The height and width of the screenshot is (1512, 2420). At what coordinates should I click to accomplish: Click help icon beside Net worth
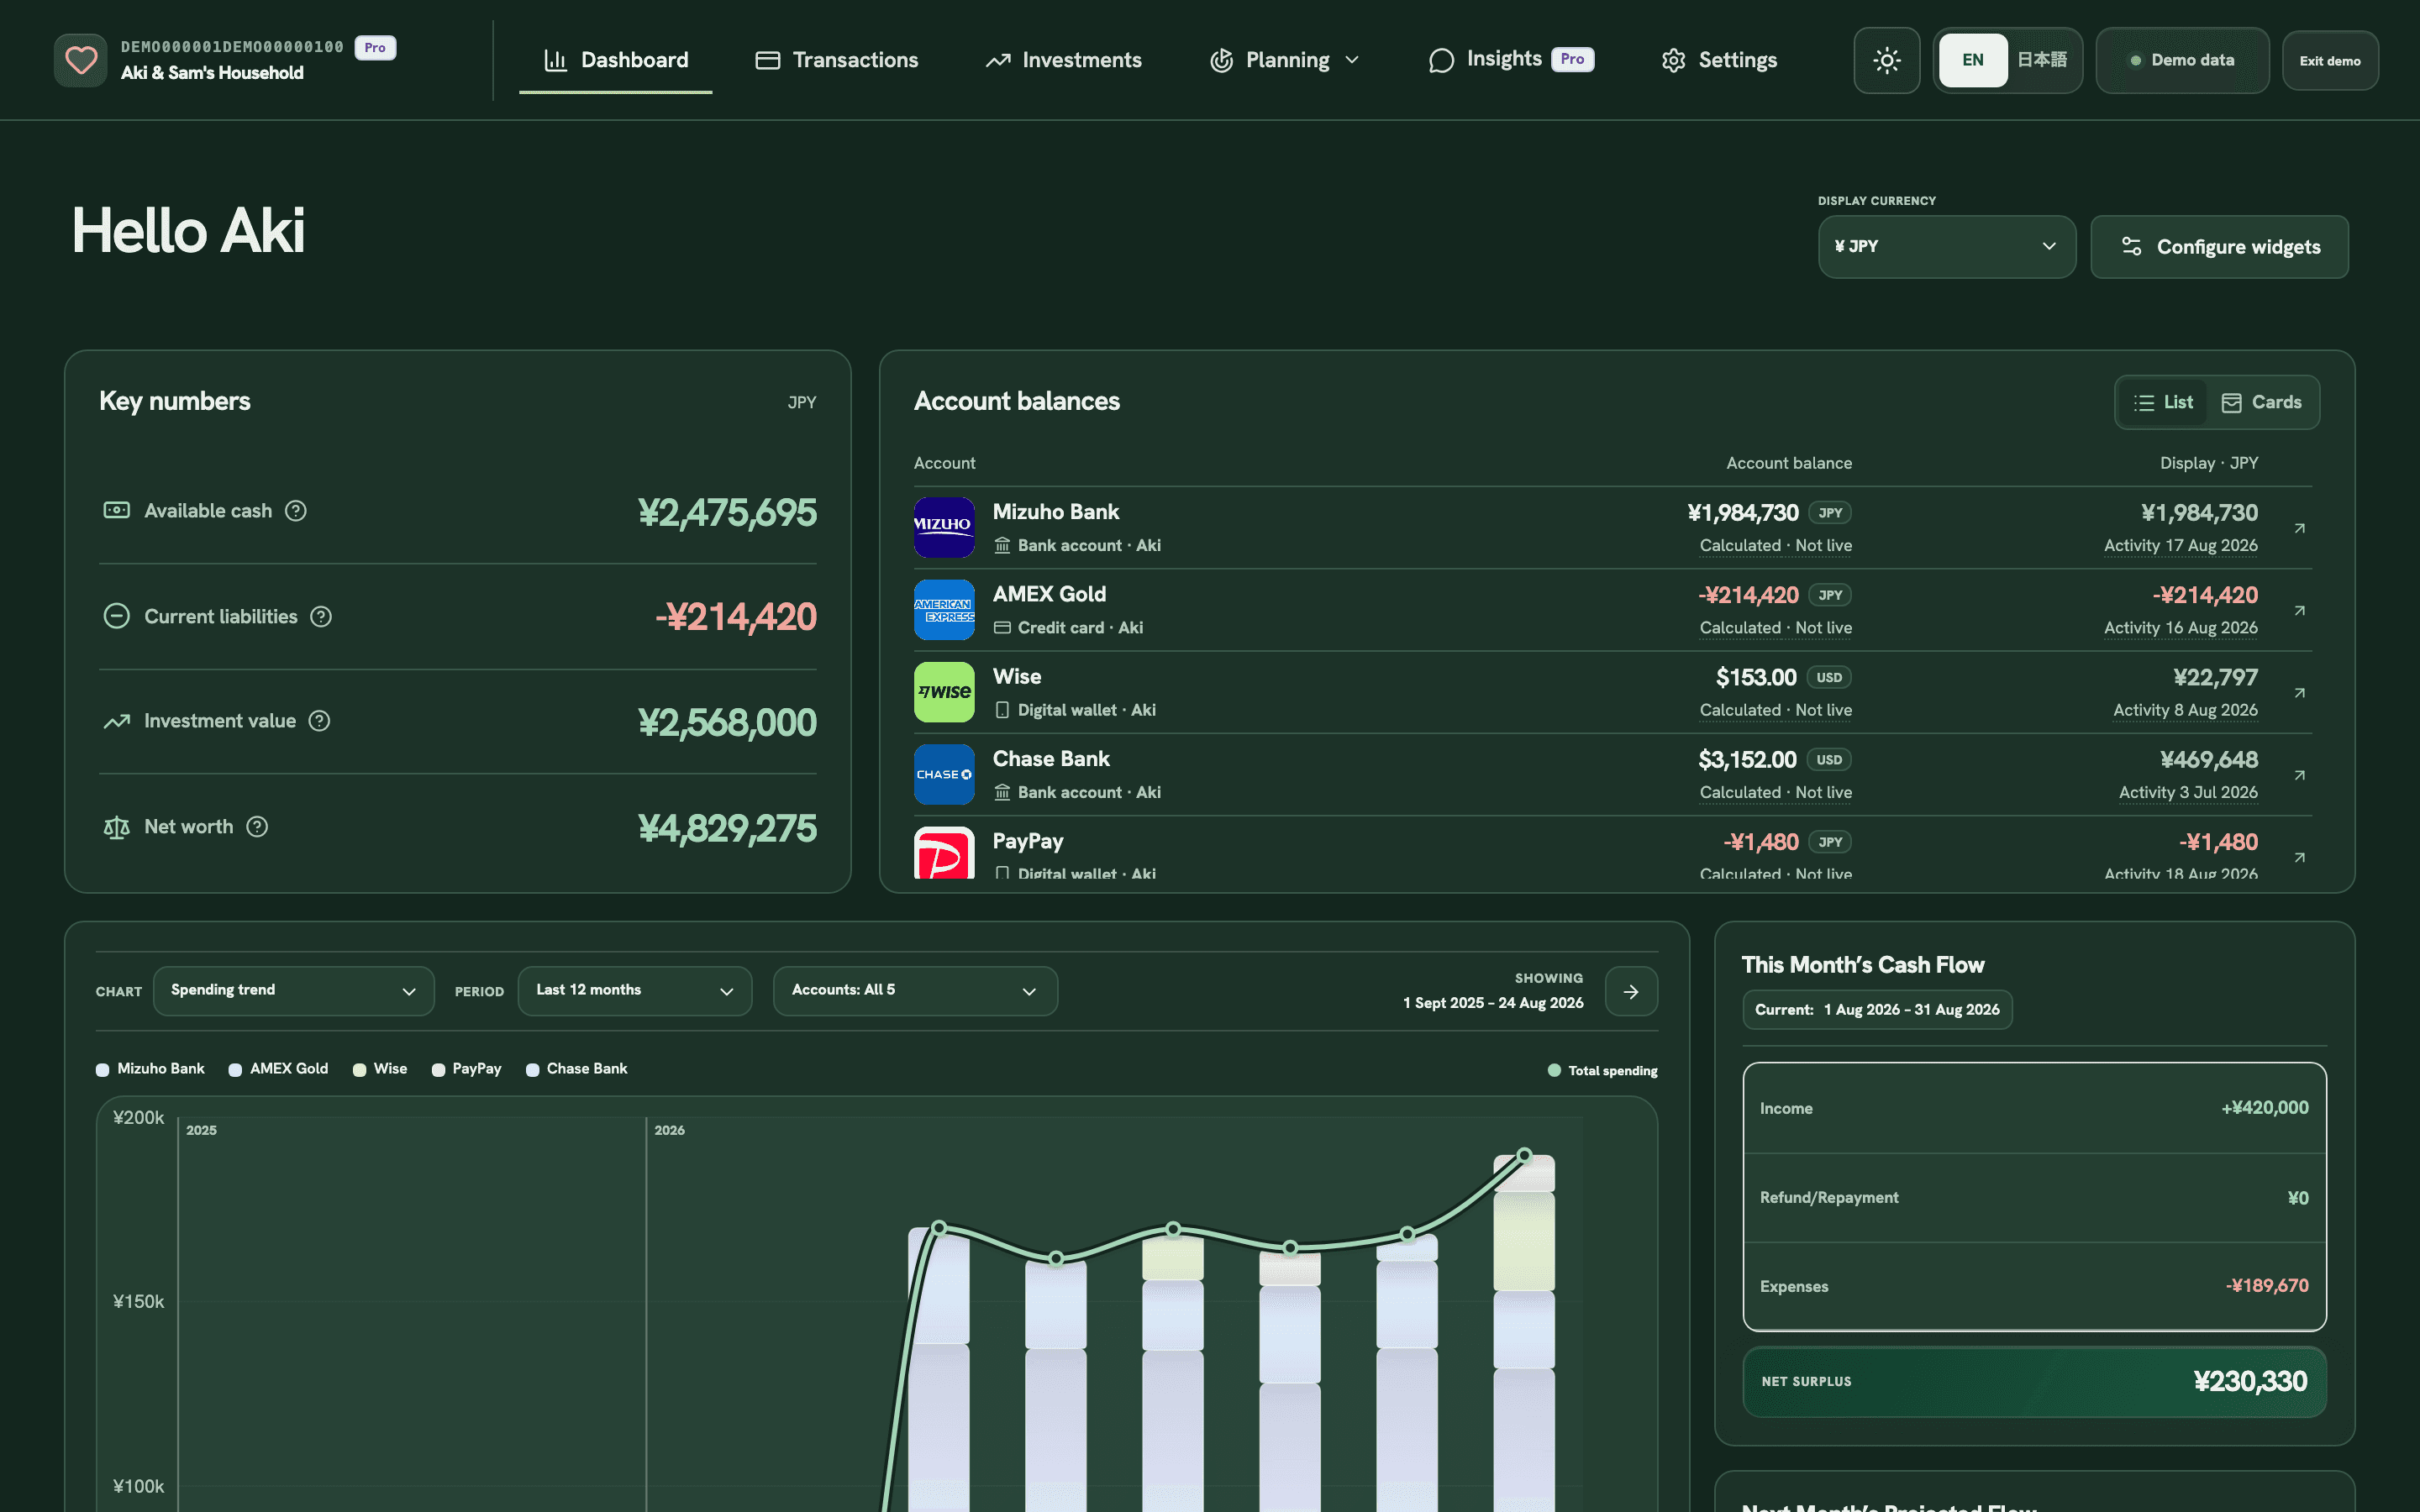pos(257,827)
